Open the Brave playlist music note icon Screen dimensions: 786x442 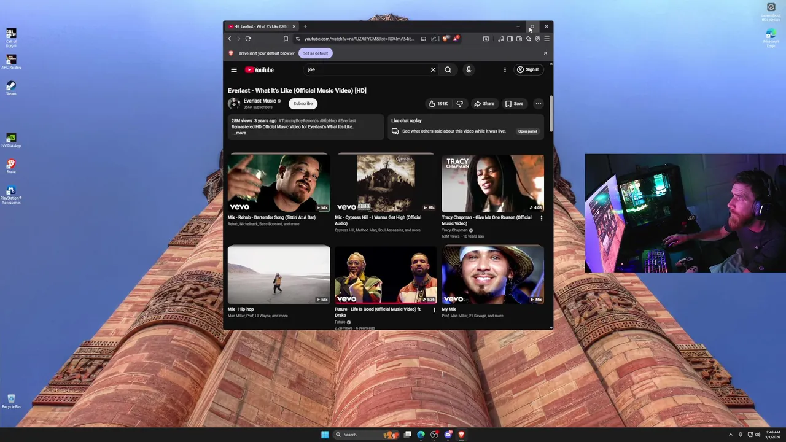pyautogui.click(x=500, y=39)
